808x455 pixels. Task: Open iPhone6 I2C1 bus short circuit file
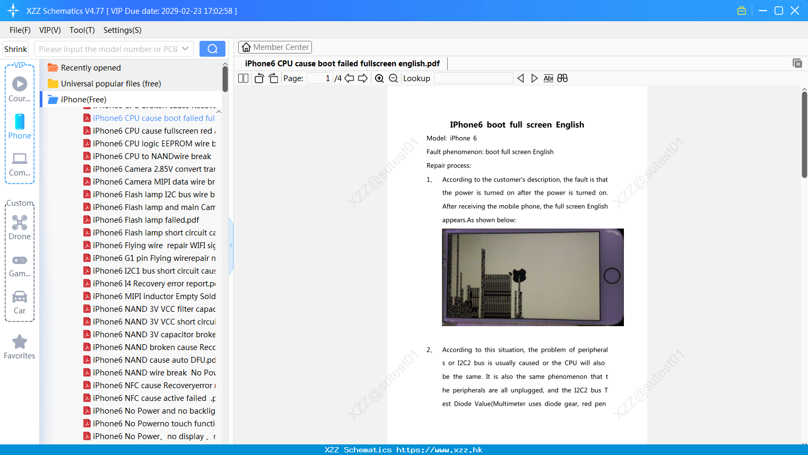coord(150,271)
